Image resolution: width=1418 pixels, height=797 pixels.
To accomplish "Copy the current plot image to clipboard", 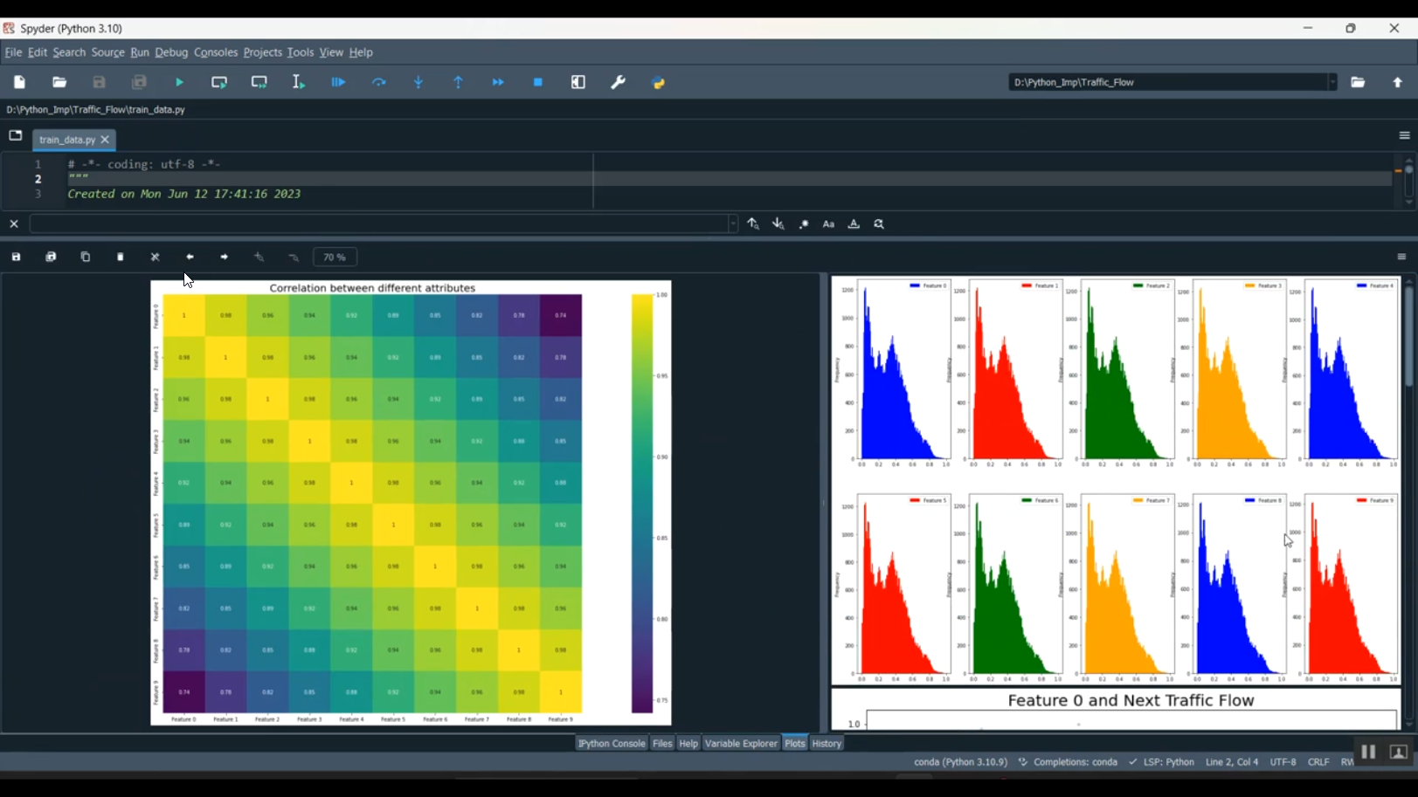I will coord(86,258).
